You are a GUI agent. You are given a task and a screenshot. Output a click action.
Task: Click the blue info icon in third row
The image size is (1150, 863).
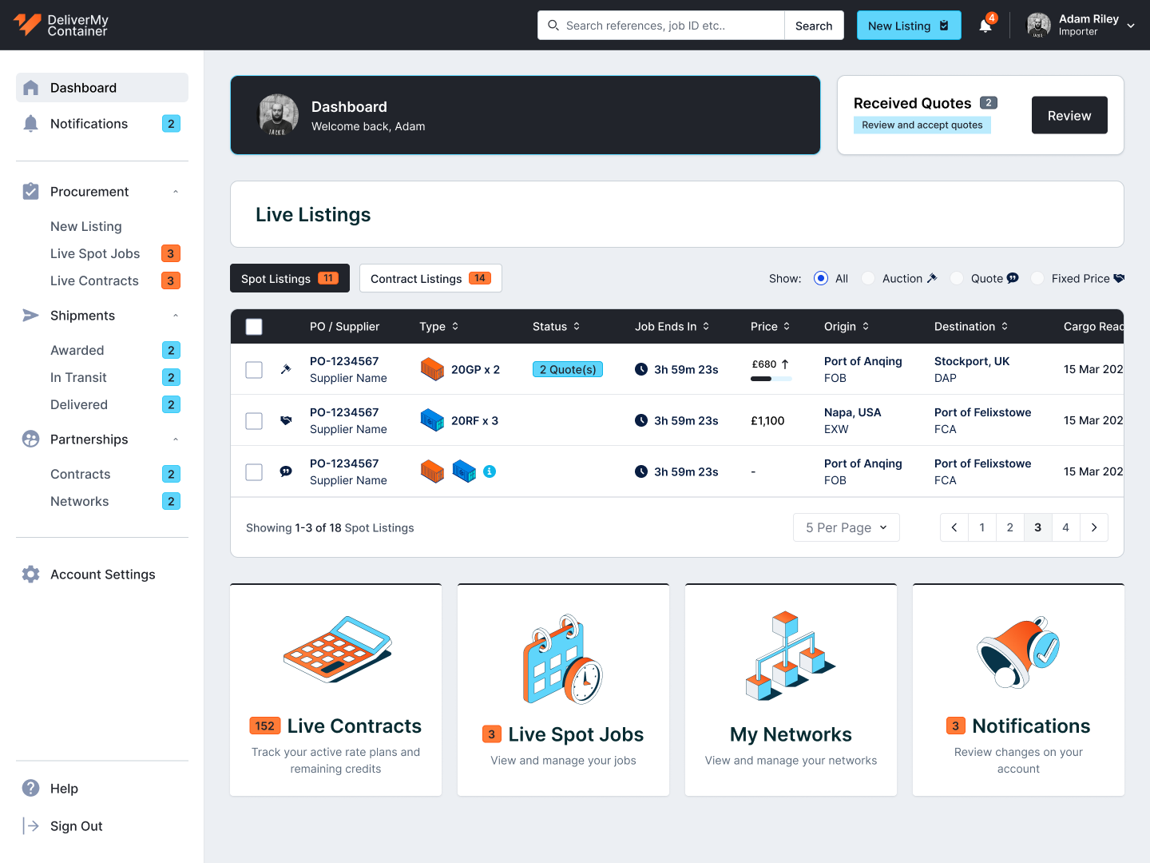[x=490, y=471]
